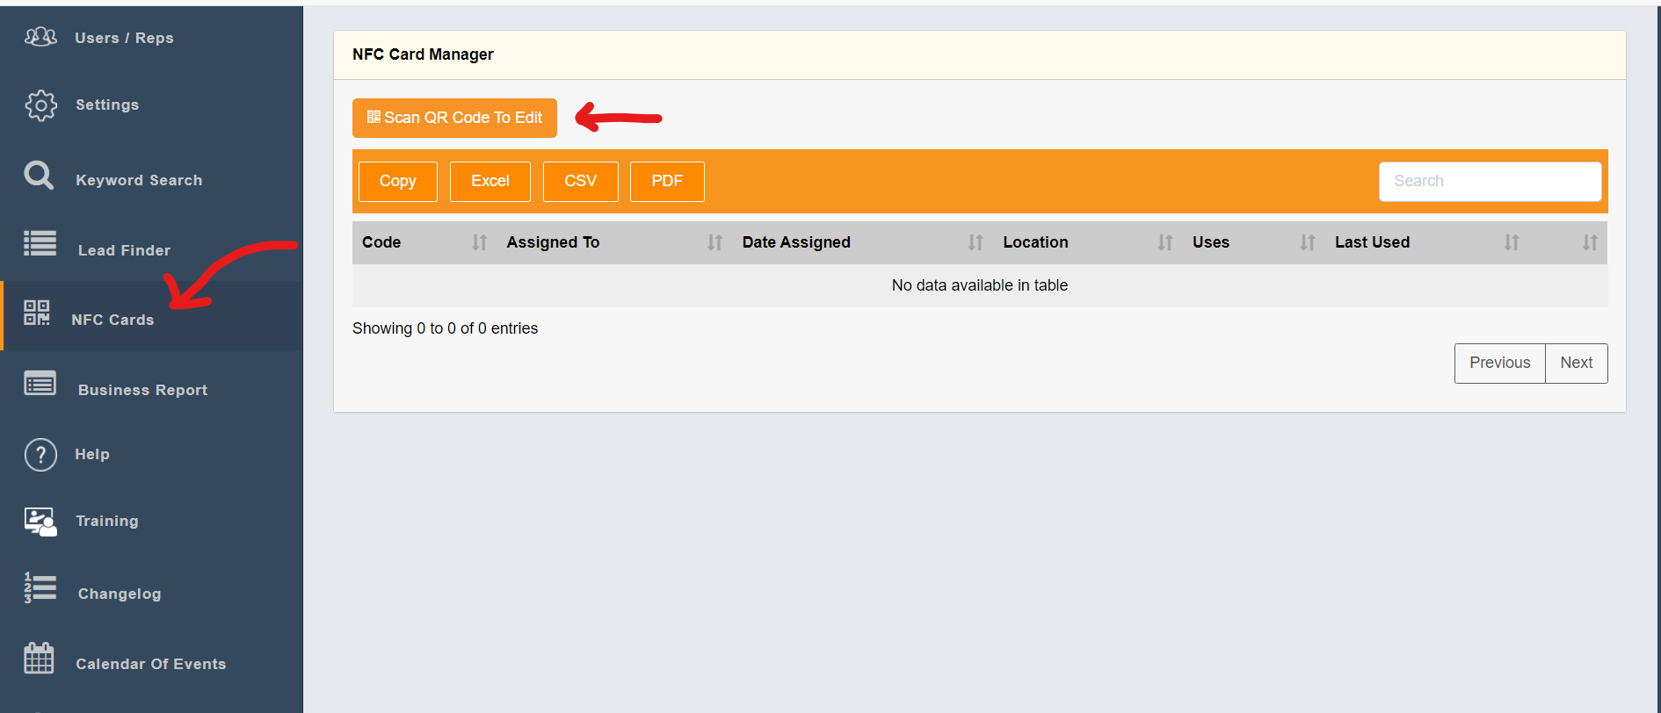
Task: Toggle sort on Assigned To column
Action: point(714,242)
